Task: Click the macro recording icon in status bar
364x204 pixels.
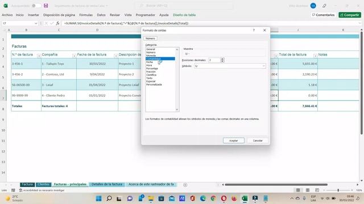Action: [13, 190]
